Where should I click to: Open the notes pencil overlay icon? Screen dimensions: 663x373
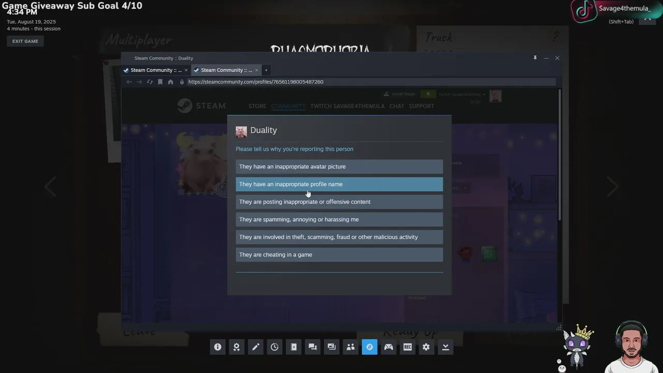255,347
